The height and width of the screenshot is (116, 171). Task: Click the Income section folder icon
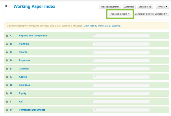(x=7, y=52)
